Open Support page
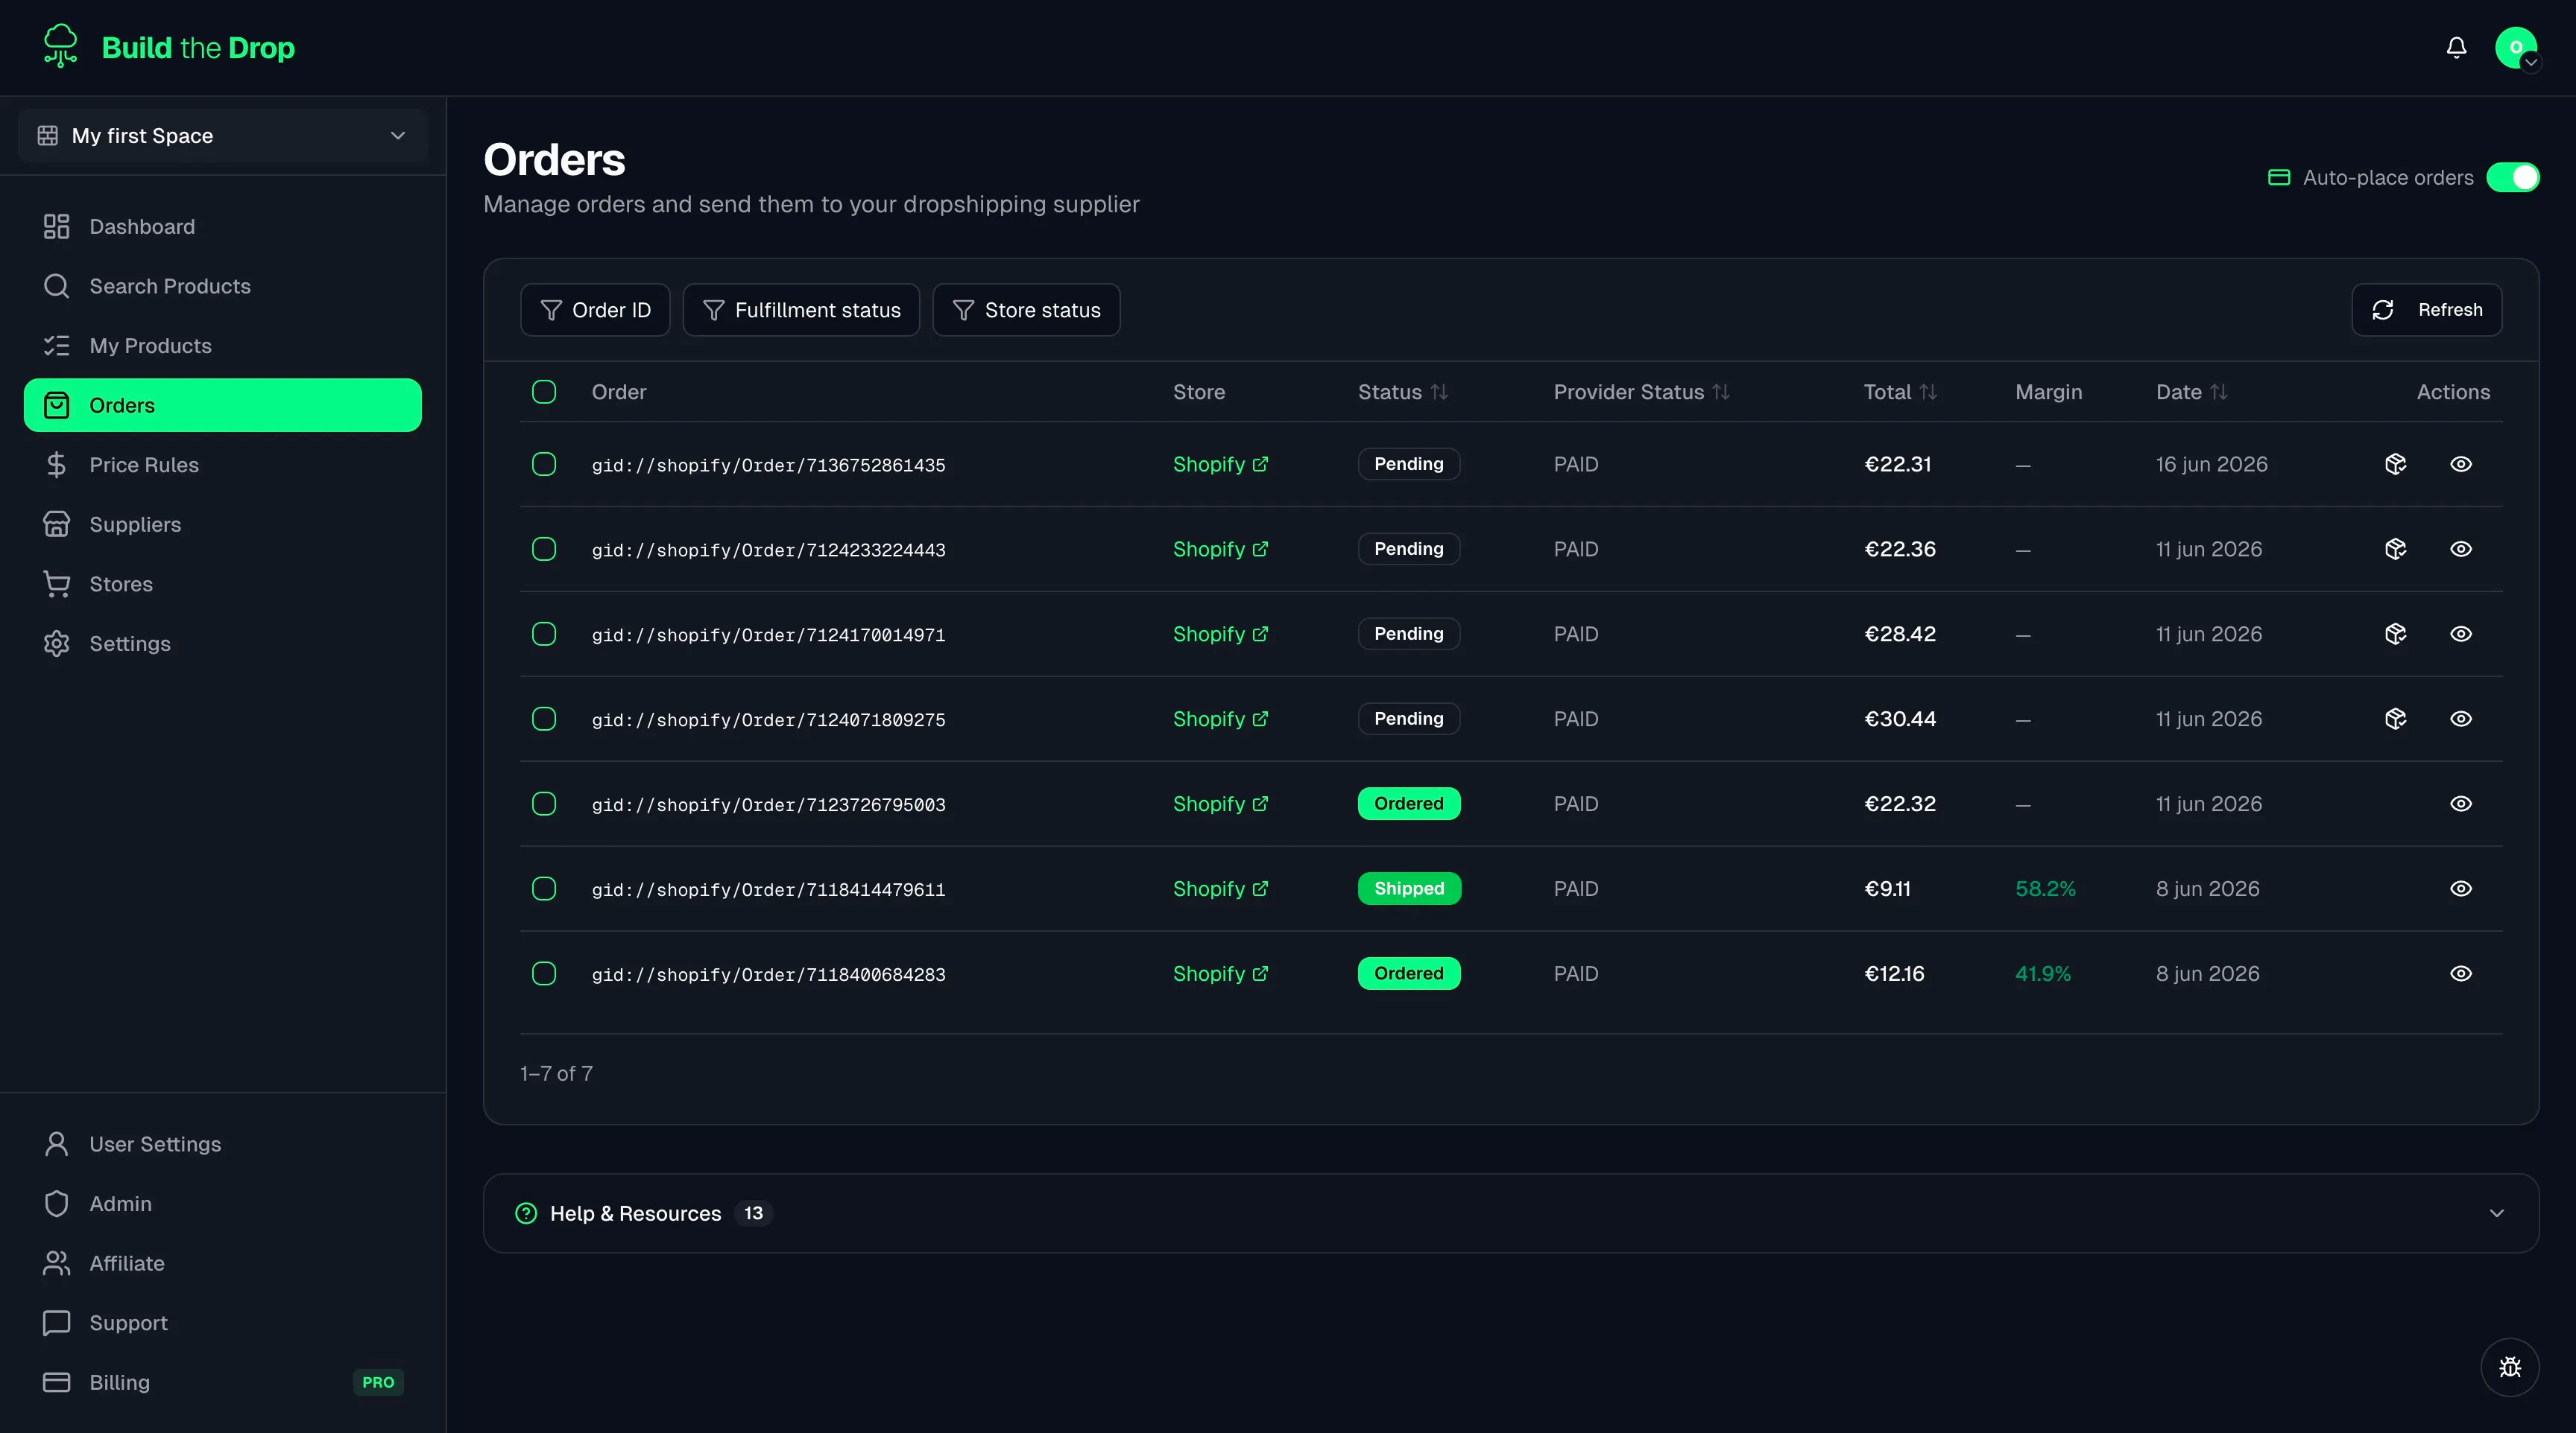2576x1433 pixels. 223,1323
